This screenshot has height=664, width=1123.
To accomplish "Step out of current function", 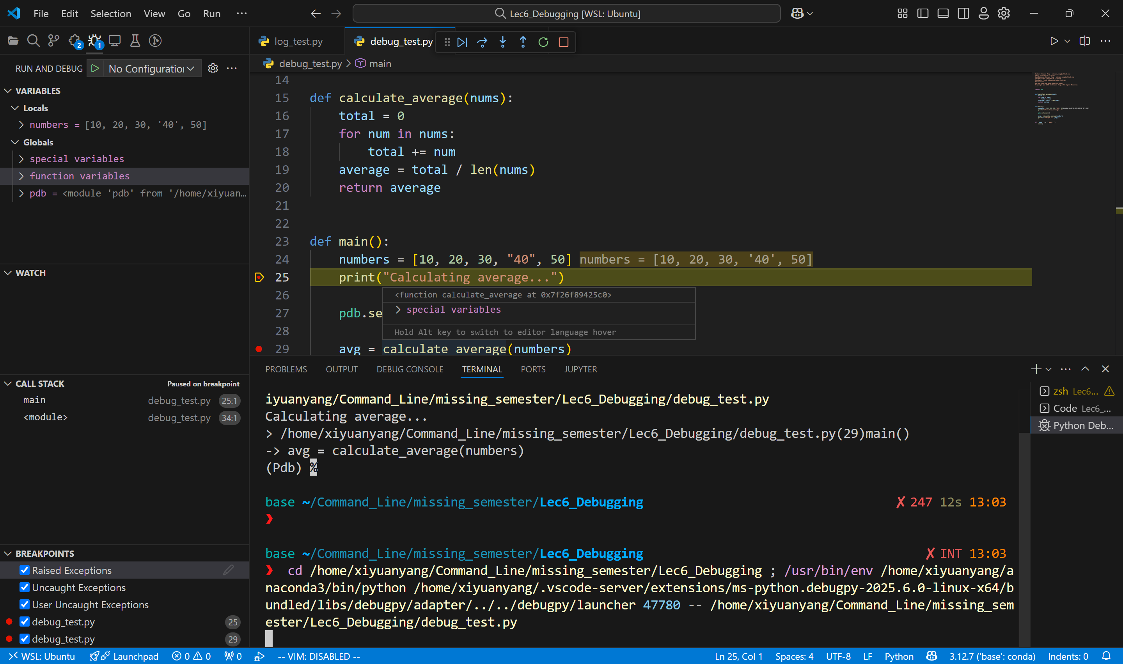I will (x=523, y=42).
